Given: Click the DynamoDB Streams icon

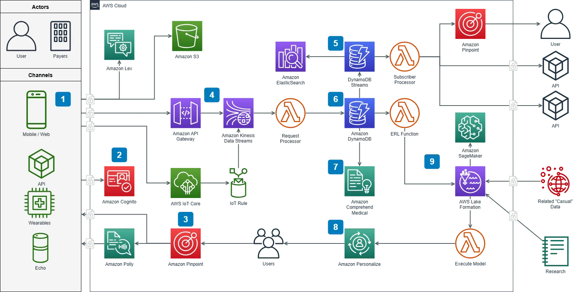Looking at the screenshot, I should pos(359,57).
